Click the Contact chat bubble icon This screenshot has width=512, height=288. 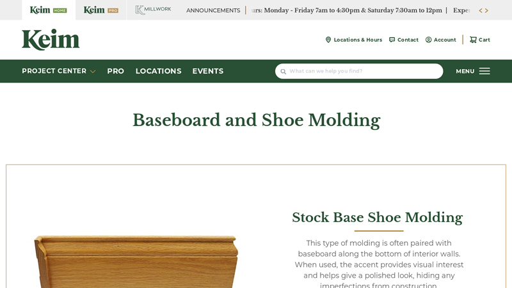(x=392, y=40)
